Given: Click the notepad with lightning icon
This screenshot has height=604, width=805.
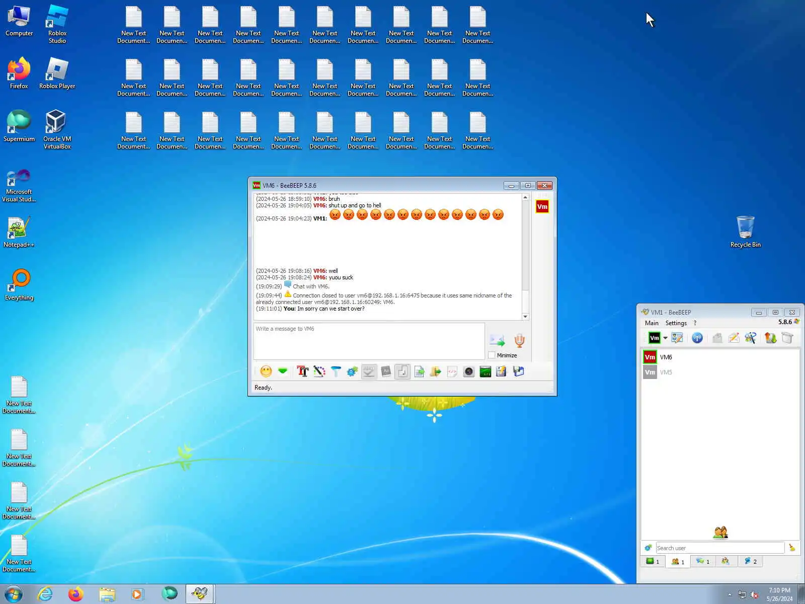Looking at the screenshot, I should [502, 371].
